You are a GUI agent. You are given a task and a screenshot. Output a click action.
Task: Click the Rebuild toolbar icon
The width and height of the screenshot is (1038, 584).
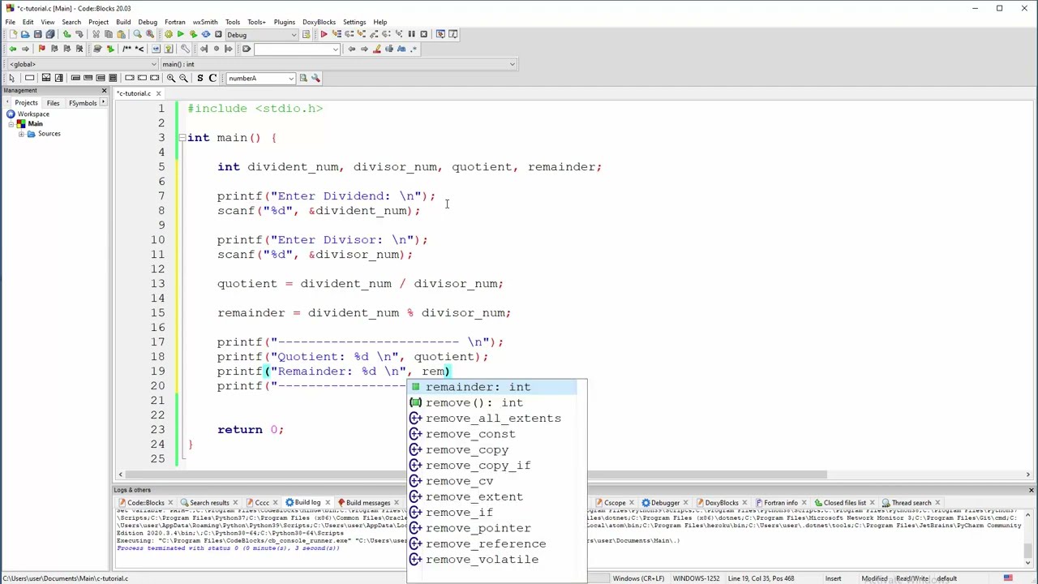[x=205, y=34]
